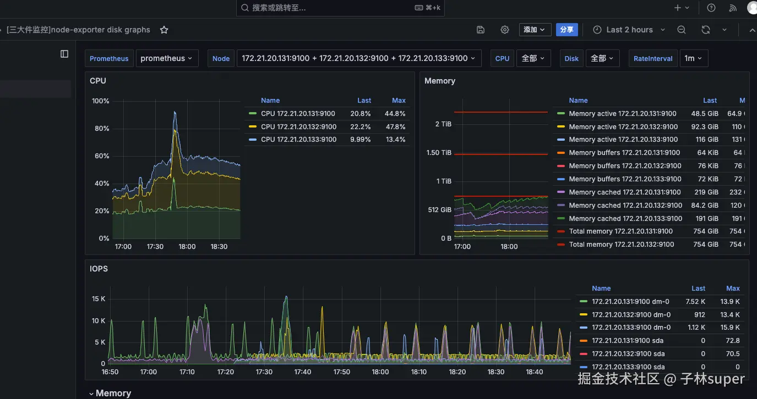
Task: Sort CPU legend by Max column
Action: point(399,101)
